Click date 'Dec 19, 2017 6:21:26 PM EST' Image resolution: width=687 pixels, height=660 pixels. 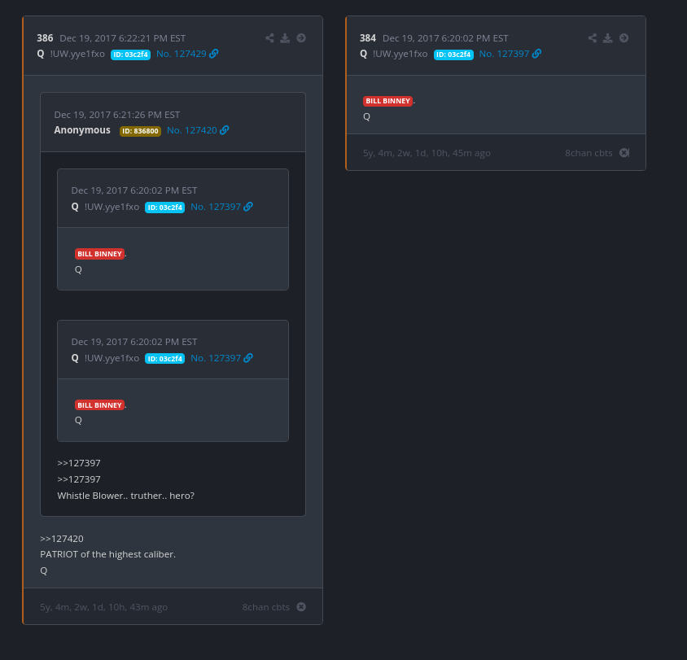(x=117, y=115)
